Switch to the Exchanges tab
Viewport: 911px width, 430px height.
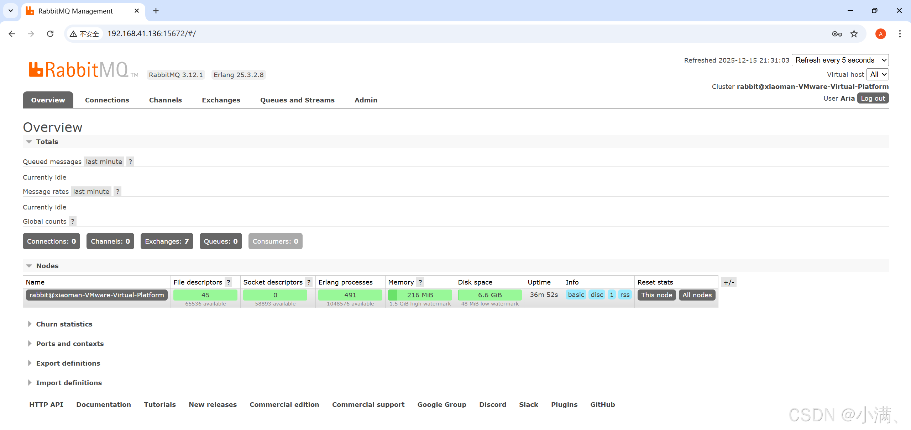(x=221, y=100)
